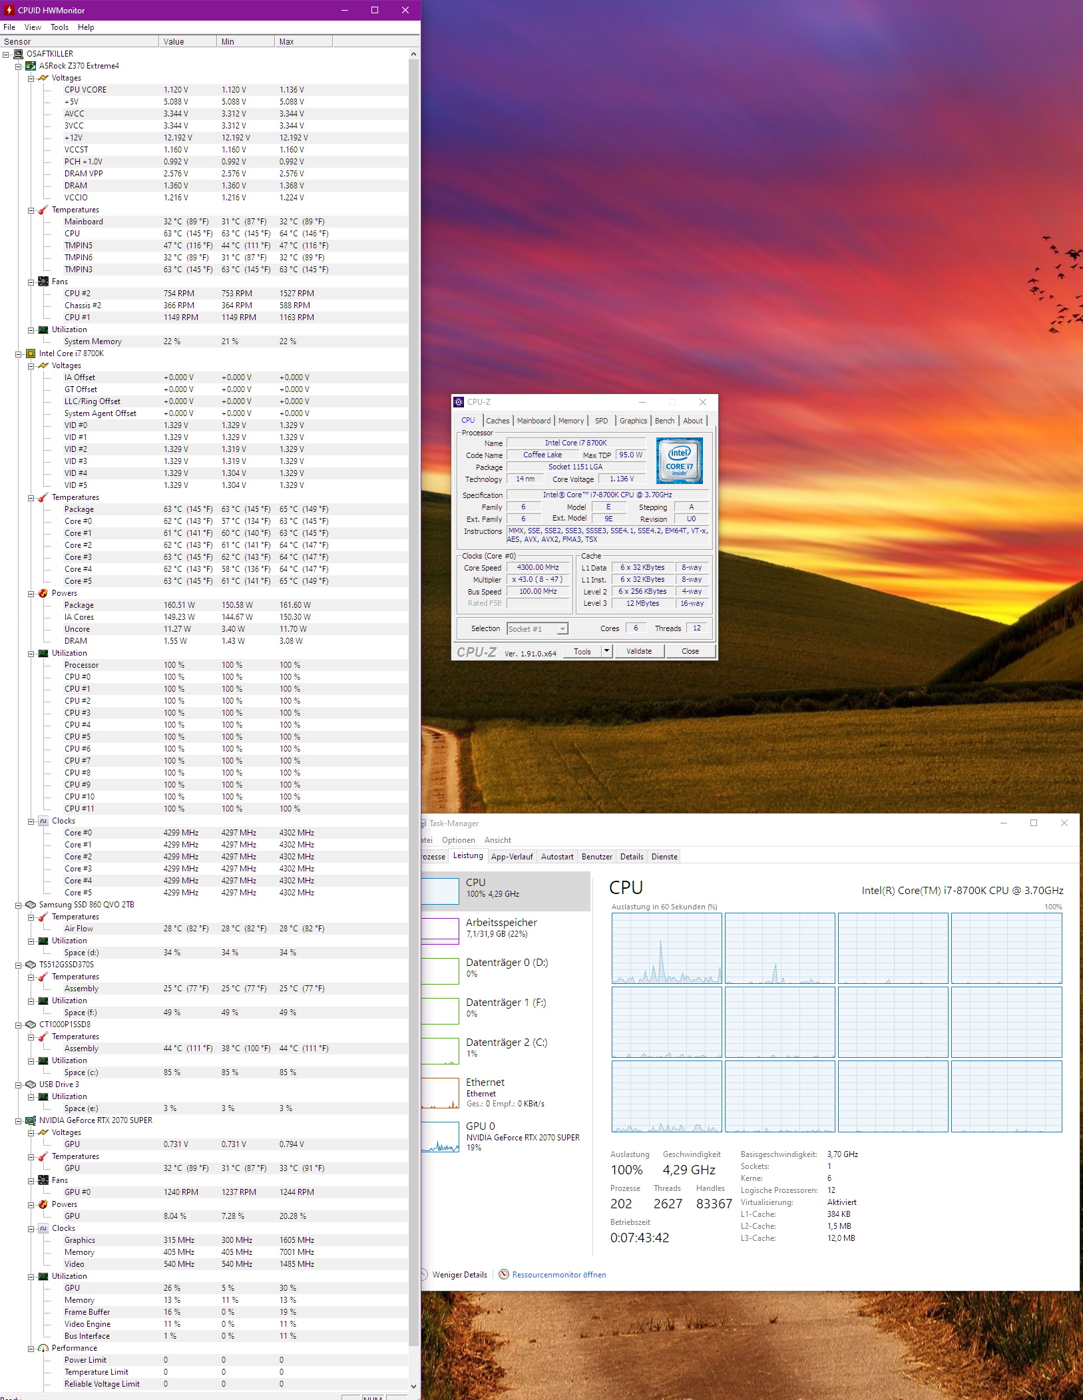Open the View menu in HWMonitor
The height and width of the screenshot is (1400, 1083).
pos(33,27)
